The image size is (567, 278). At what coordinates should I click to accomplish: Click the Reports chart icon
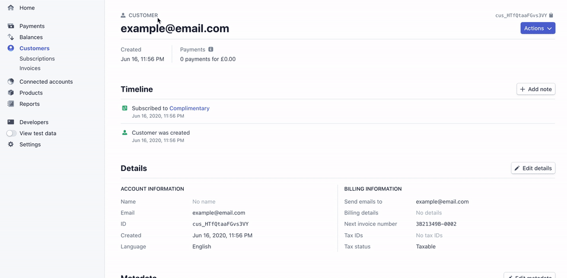(11, 104)
